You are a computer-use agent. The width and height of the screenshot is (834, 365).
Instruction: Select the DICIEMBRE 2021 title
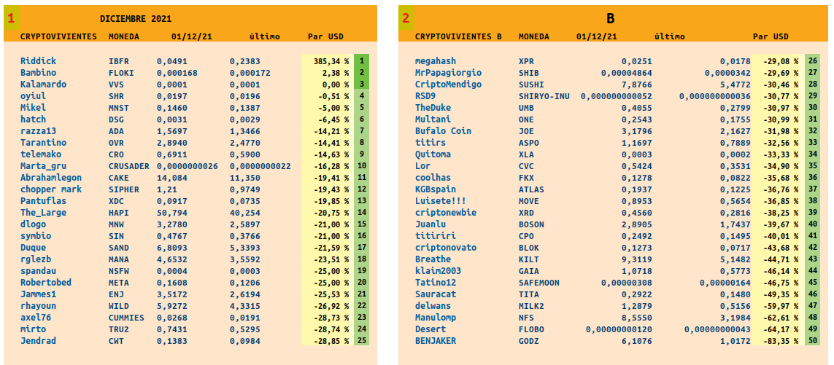click(x=136, y=19)
